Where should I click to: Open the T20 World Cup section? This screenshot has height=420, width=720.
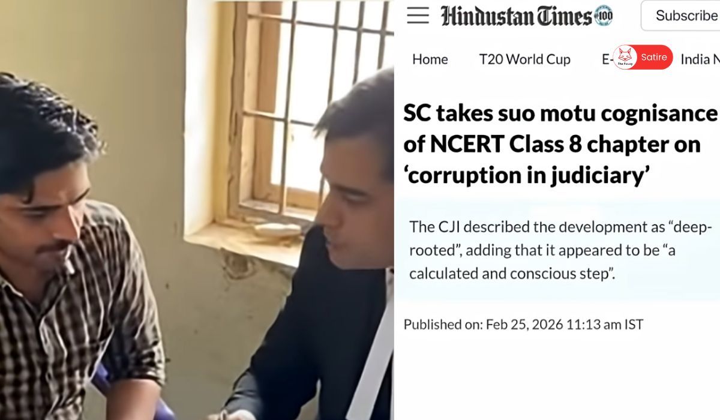525,59
